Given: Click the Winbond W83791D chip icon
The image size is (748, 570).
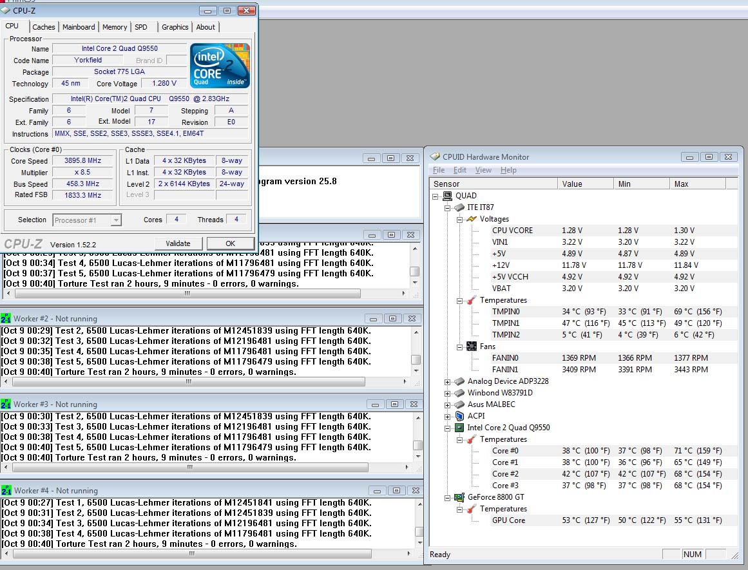Looking at the screenshot, I should click(x=459, y=393).
